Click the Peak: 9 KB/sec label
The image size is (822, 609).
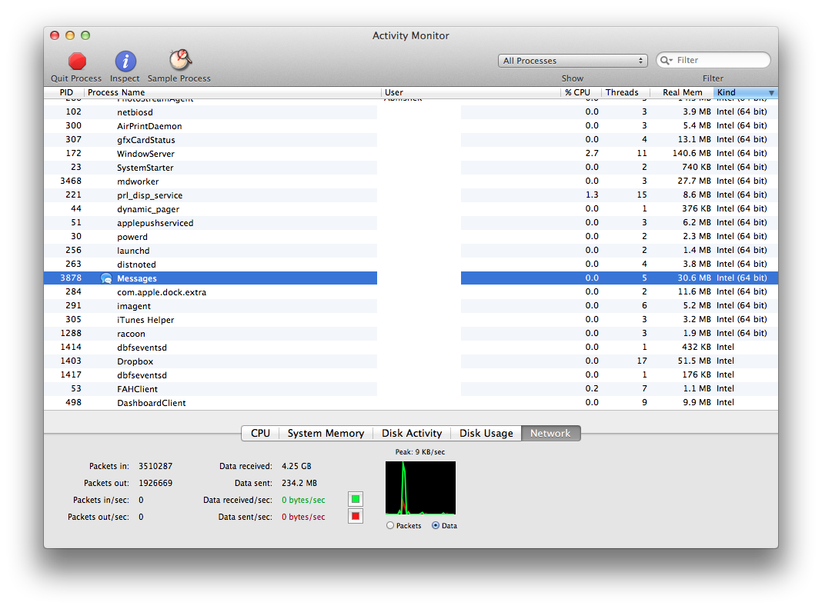(420, 452)
